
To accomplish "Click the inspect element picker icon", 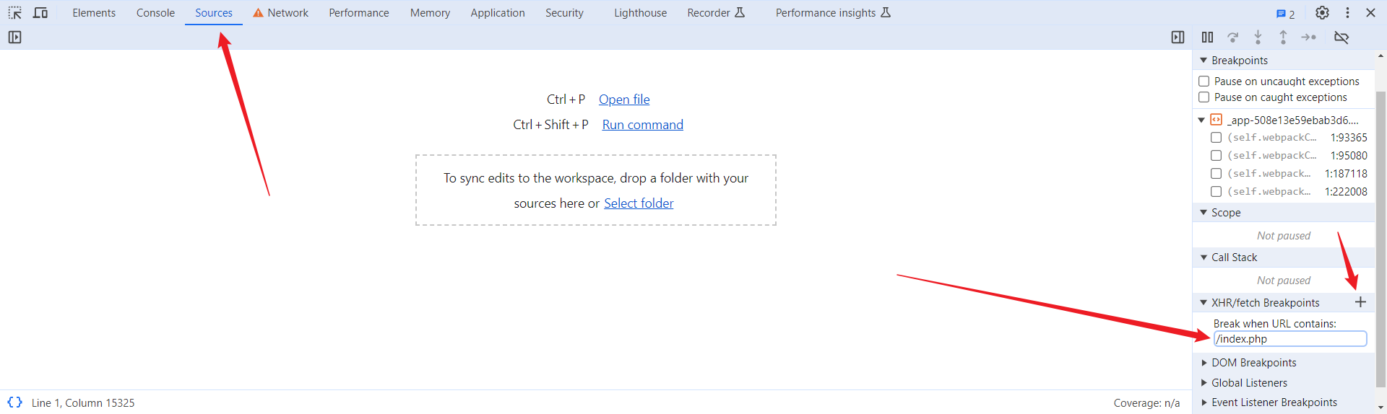I will (x=14, y=13).
